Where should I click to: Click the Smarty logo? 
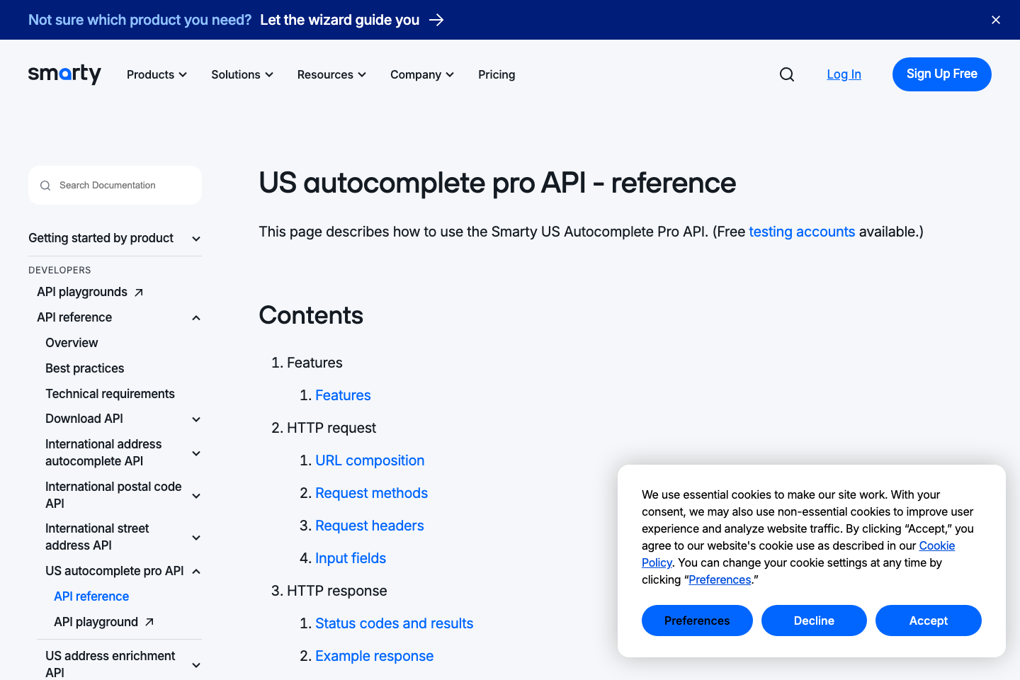pos(64,74)
